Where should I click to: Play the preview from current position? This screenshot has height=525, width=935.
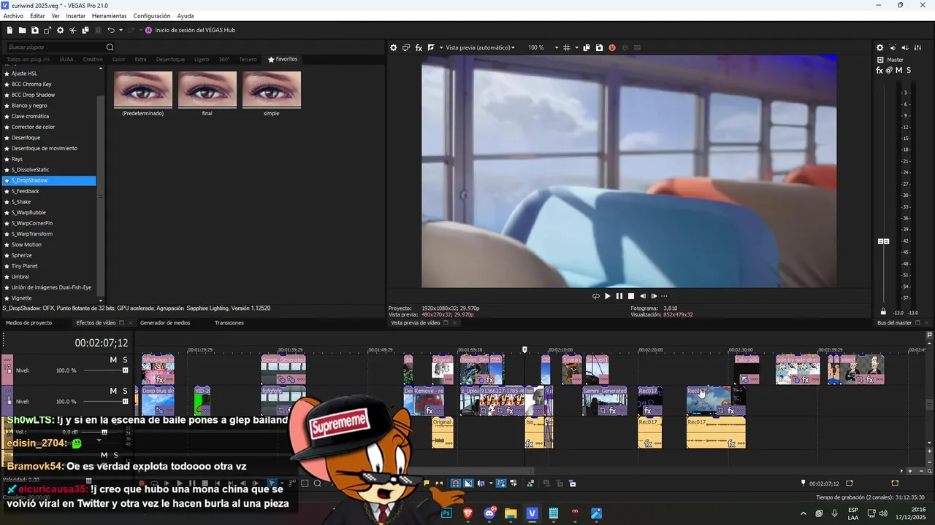coord(607,296)
